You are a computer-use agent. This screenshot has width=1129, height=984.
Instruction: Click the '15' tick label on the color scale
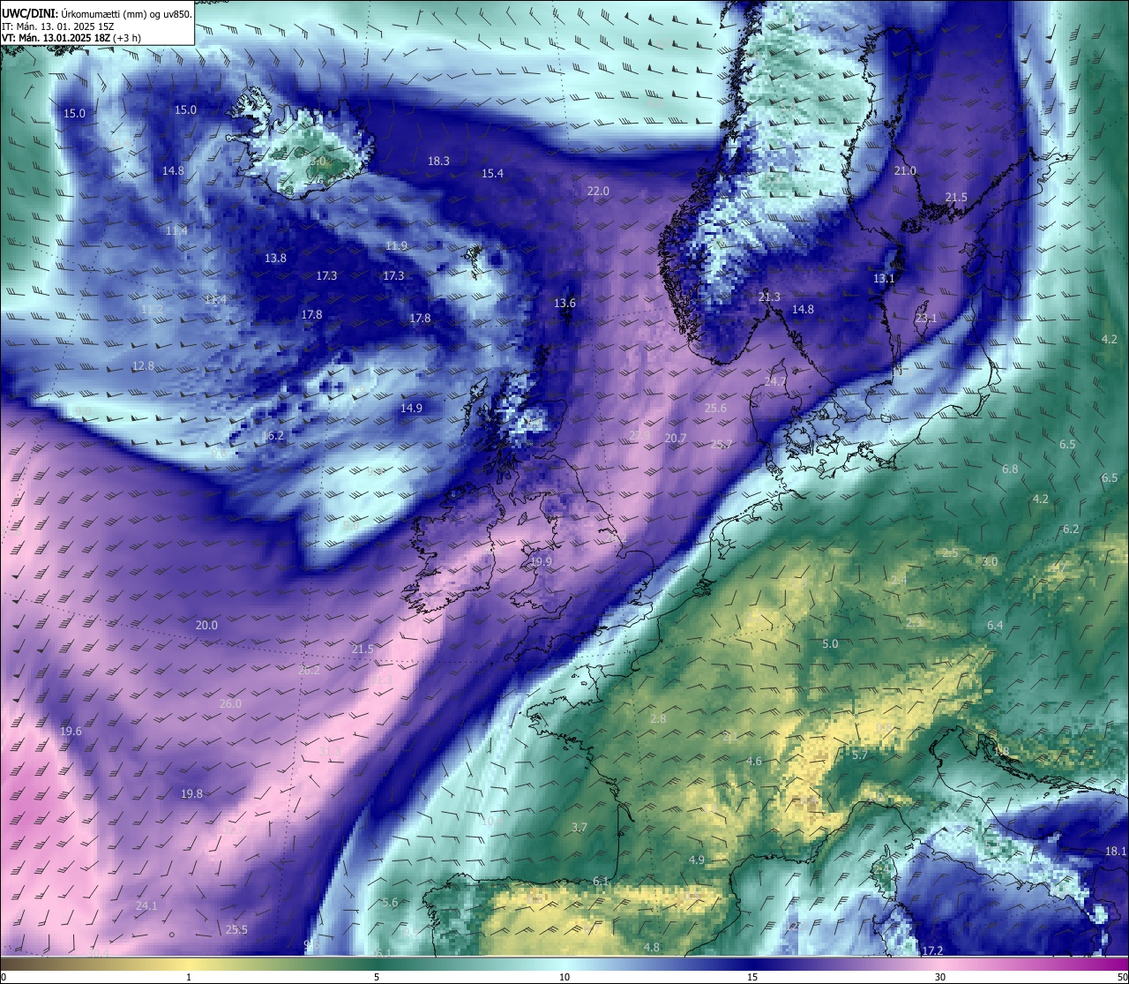[x=752, y=977]
